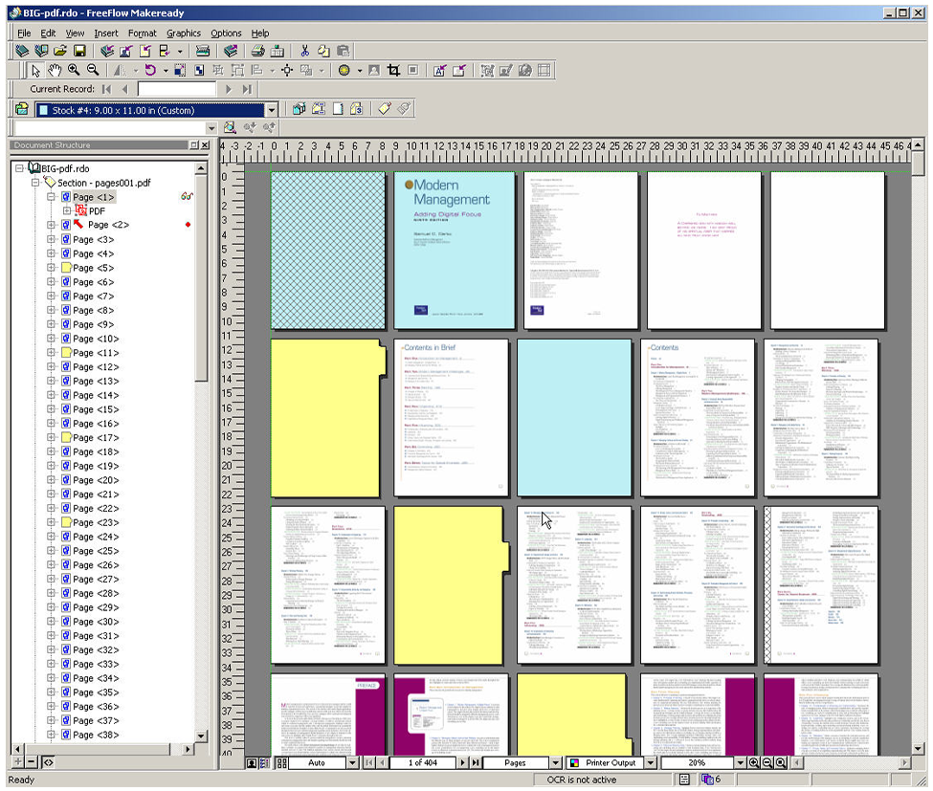Screen dimensions: 933x791
Task: Click the purple Rotate arrow icon
Action: pos(150,70)
